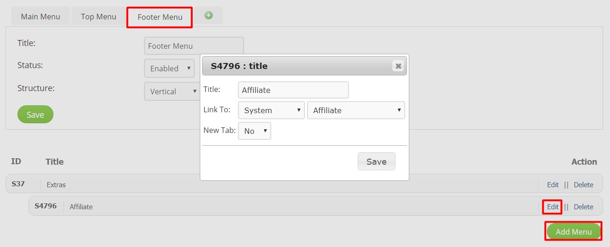This screenshot has width=610, height=247.
Task: Open the Link To System dropdown
Action: (271, 110)
